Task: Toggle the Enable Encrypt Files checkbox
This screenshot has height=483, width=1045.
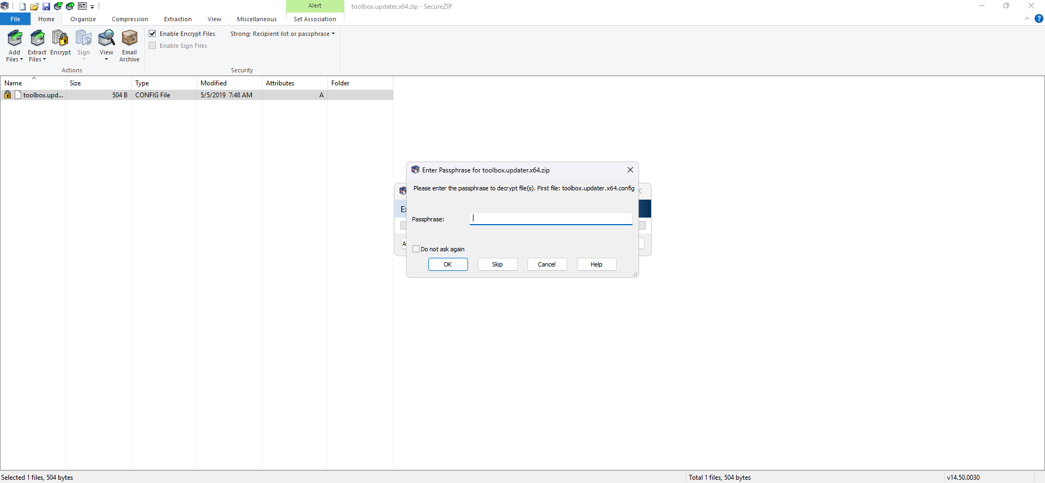Action: pos(153,34)
